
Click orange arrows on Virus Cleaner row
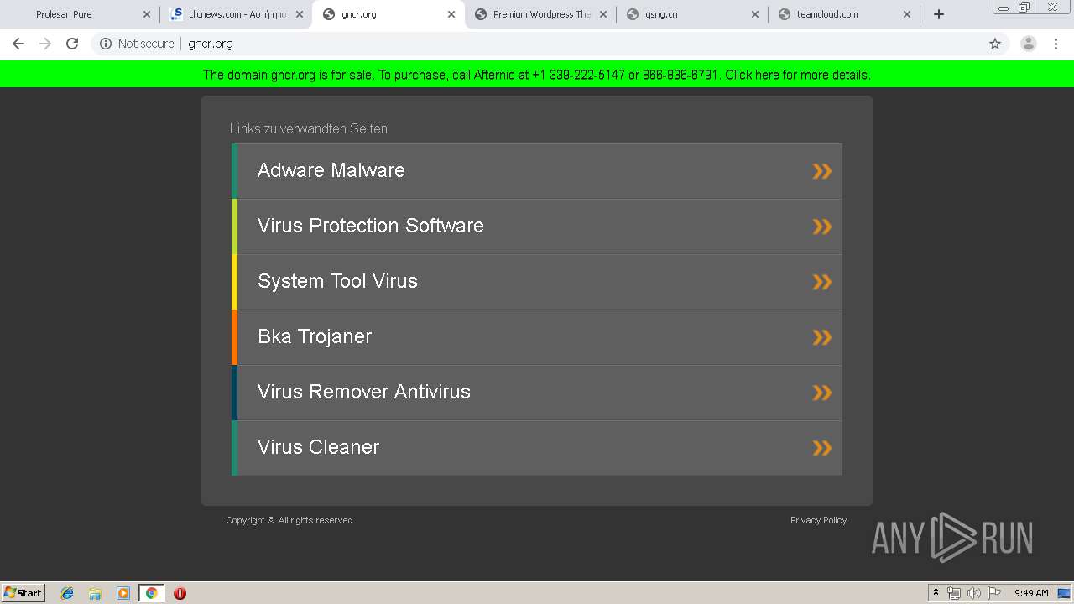tap(822, 448)
